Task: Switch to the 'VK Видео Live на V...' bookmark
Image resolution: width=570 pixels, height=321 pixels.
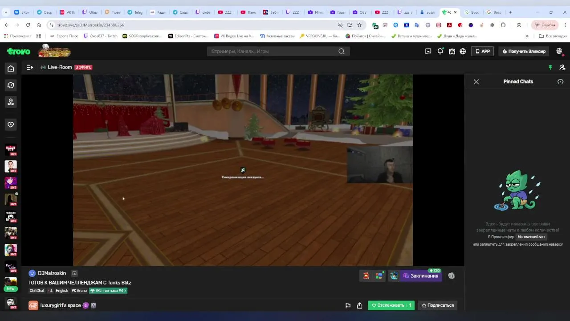Action: coord(234,36)
